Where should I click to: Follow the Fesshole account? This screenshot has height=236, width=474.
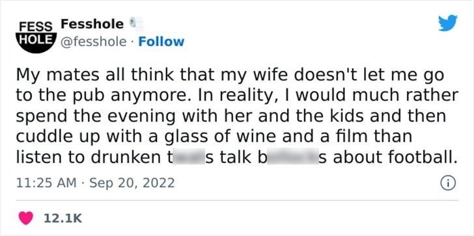161,42
